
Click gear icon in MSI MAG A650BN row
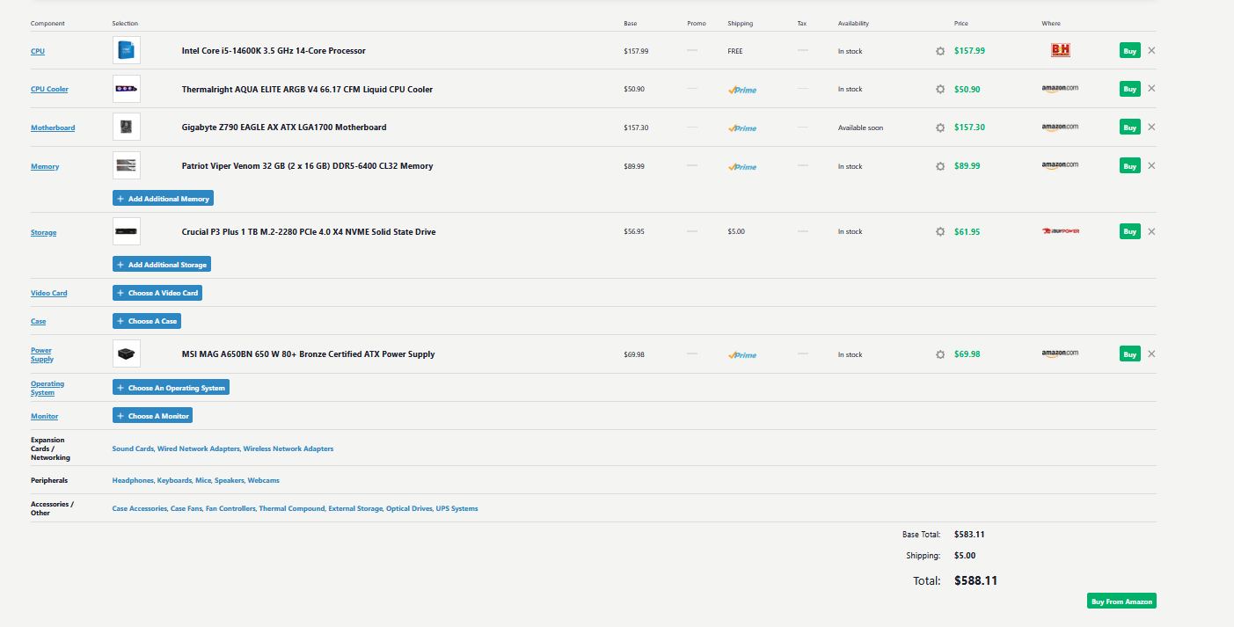pyautogui.click(x=940, y=354)
